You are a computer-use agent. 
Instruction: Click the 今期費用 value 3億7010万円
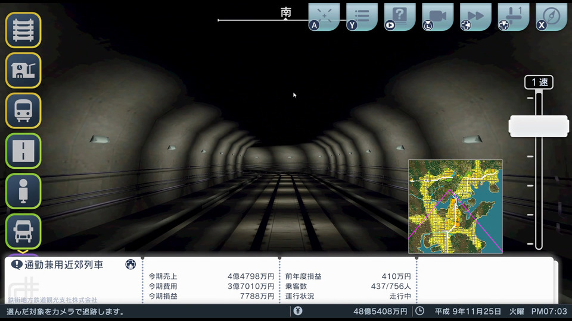coord(251,287)
